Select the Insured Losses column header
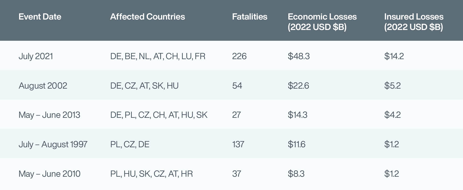This screenshot has height=190, width=463. click(414, 22)
